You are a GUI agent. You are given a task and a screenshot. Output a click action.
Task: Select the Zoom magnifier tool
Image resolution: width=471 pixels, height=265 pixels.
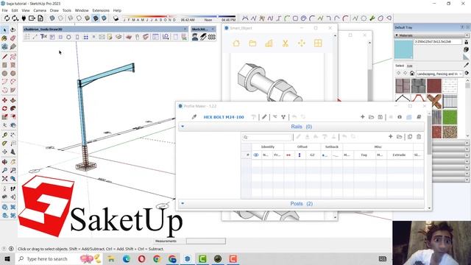click(4, 170)
